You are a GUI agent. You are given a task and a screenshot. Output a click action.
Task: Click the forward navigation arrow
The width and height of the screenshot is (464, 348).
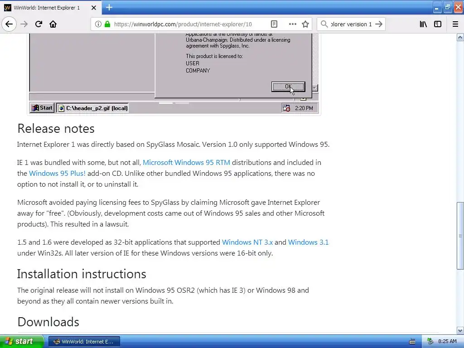[24, 24]
